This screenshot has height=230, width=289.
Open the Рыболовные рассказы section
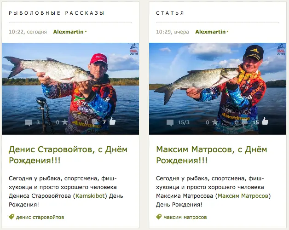[x=57, y=13]
